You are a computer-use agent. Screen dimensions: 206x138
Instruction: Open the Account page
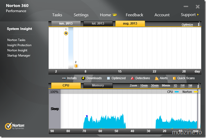162,15
